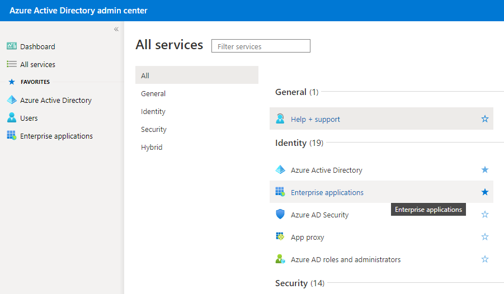
Task: Favorite Azure AD Security with its star
Action: [485, 214]
